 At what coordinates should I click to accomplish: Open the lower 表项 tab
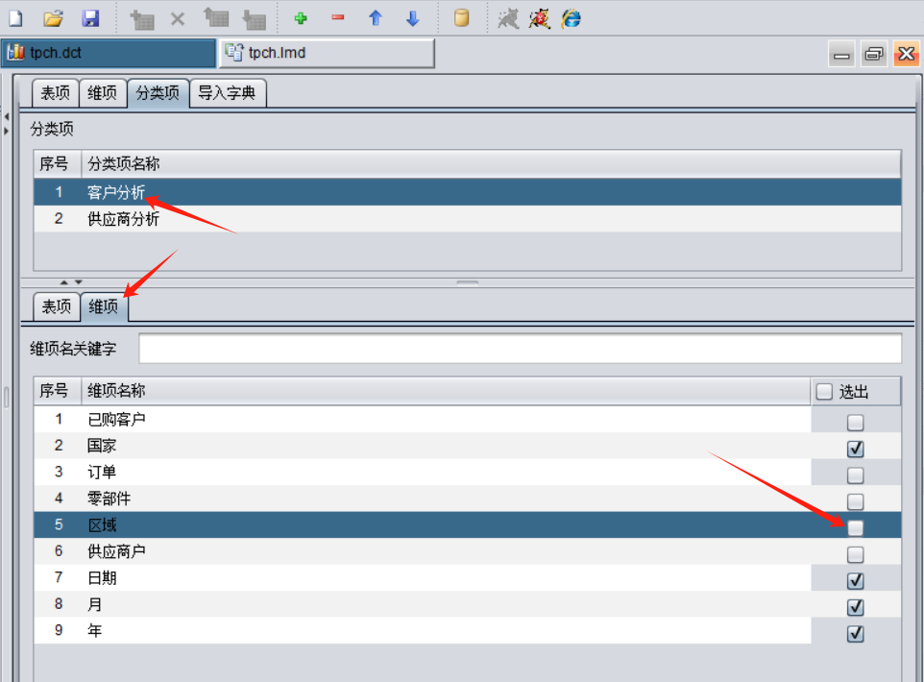point(57,306)
